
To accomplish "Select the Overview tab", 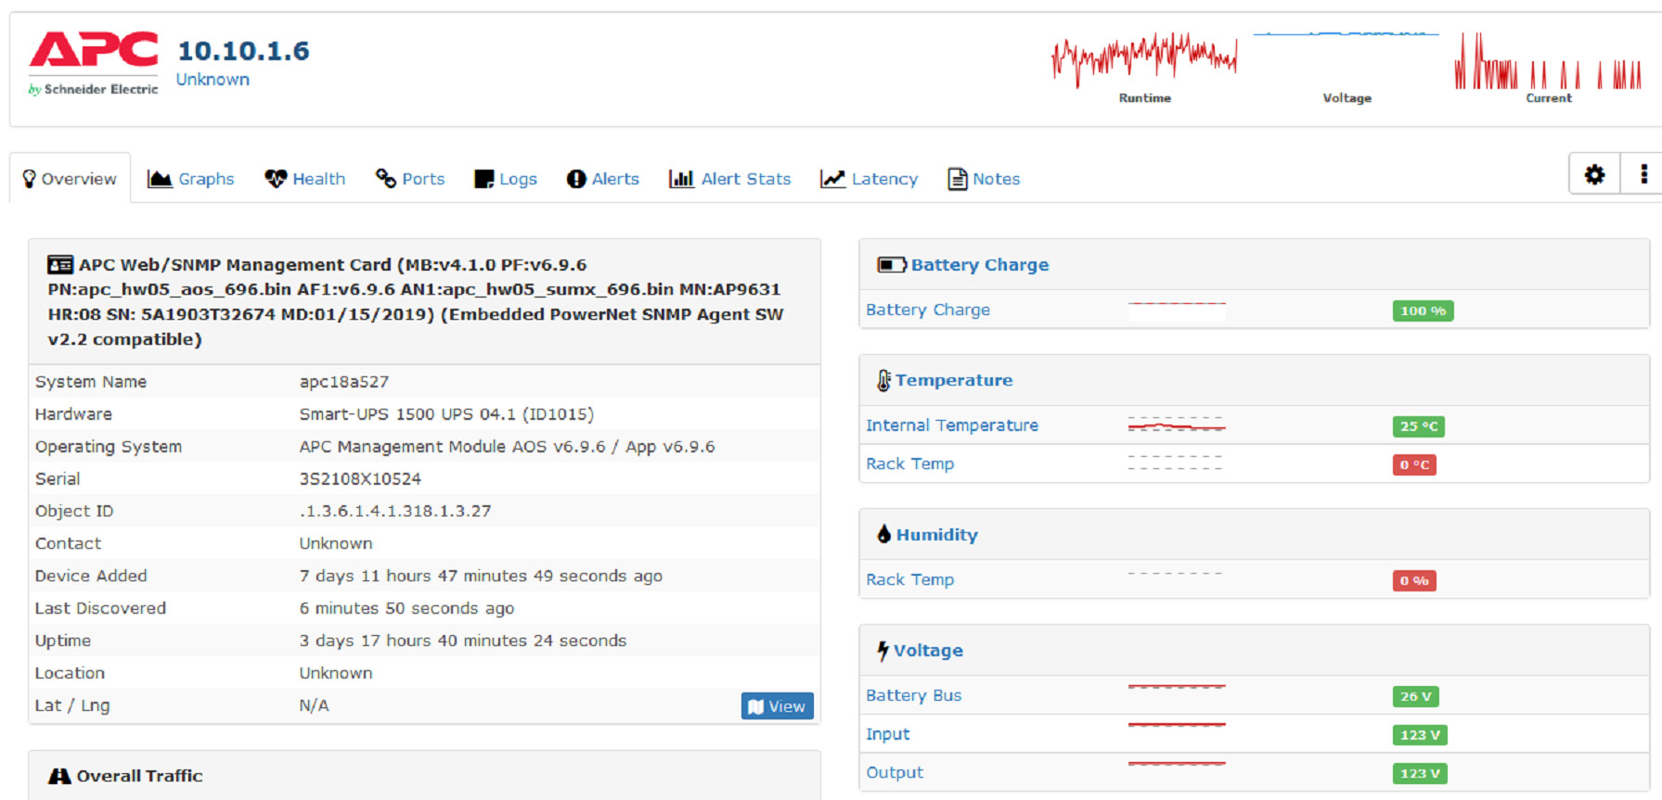I will (70, 178).
